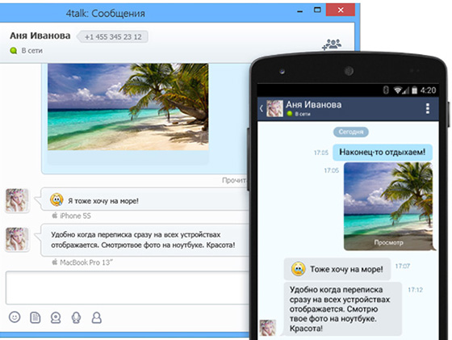Click contact name Аня Иванова in desktop window
Image resolution: width=452 pixels, height=340 pixels.
point(40,36)
